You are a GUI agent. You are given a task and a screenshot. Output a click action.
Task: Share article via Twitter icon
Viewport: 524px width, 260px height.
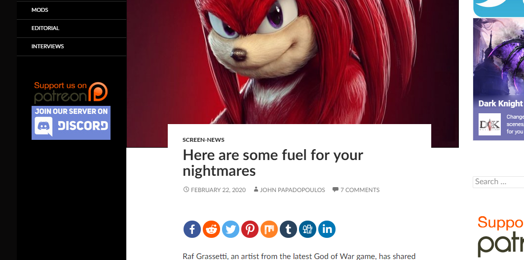(230, 229)
